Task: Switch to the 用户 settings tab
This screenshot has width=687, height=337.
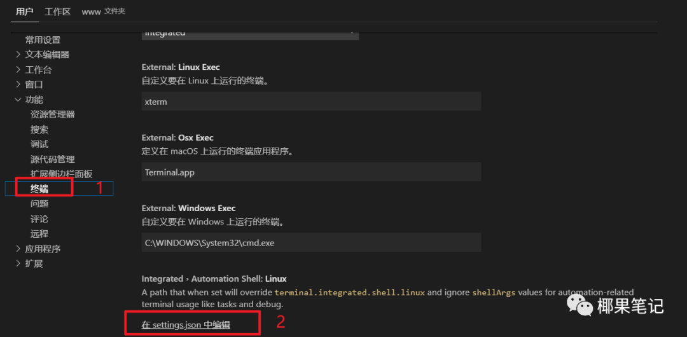Action: [24, 11]
